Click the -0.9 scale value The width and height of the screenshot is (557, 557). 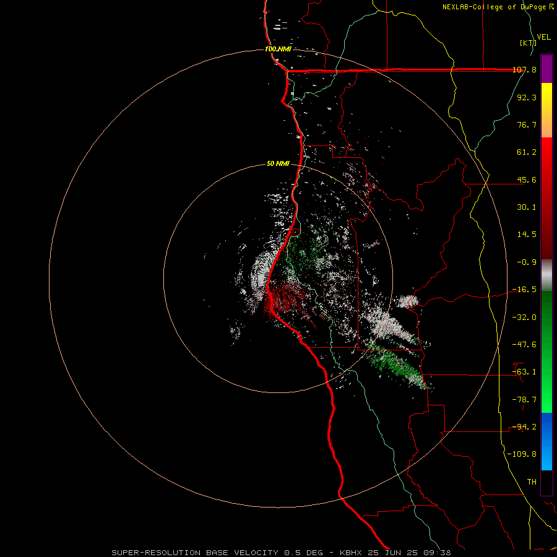pos(527,262)
